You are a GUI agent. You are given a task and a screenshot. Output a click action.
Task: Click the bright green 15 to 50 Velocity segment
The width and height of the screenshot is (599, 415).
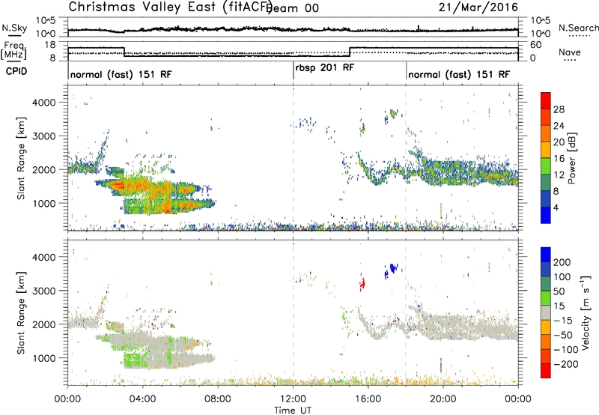[x=546, y=298]
